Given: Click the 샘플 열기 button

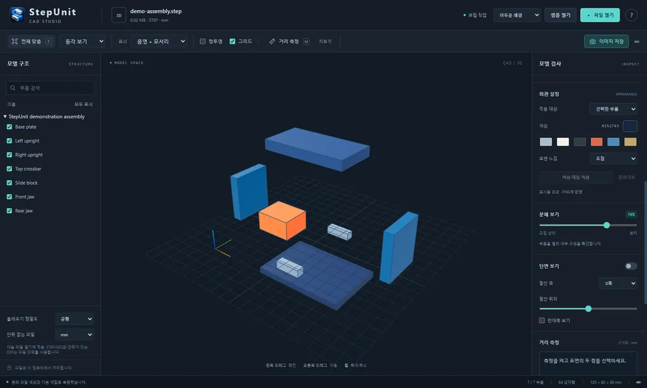Looking at the screenshot, I should tap(560, 15).
